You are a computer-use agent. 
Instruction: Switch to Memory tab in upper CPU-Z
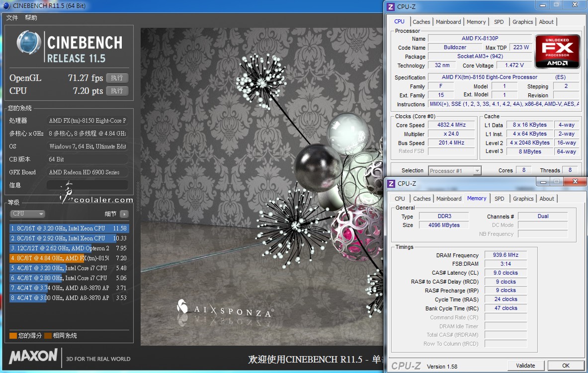[476, 22]
